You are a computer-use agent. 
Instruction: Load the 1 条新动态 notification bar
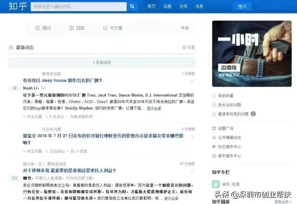point(102,62)
